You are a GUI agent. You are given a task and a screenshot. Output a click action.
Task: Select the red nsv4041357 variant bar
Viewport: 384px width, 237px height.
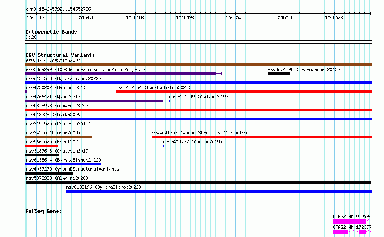(262, 137)
